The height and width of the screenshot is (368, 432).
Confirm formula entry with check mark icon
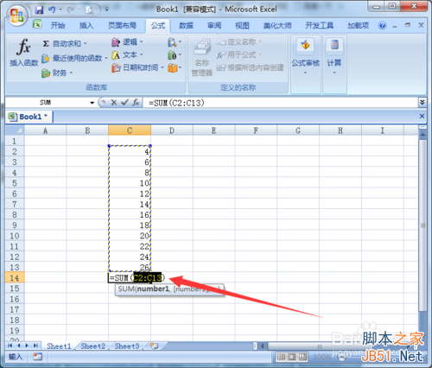(x=124, y=103)
